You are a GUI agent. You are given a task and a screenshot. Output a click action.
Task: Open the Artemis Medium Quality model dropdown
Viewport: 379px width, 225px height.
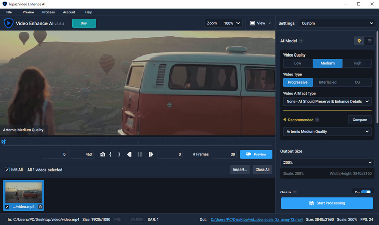[x=327, y=132]
